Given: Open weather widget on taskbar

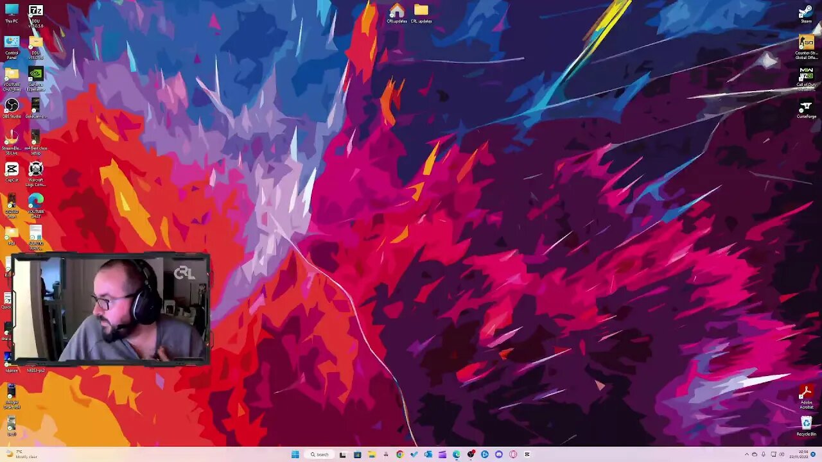Looking at the screenshot, I should 21,454.
